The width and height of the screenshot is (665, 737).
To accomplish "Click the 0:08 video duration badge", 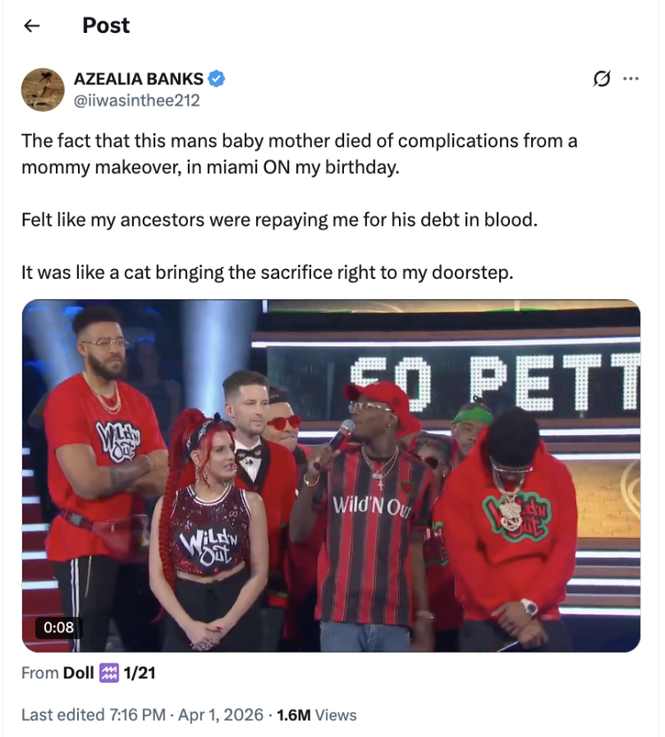I will click(59, 627).
